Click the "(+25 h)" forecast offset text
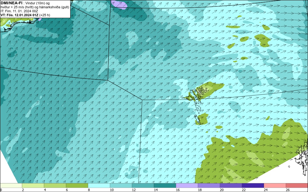 [45, 15]
